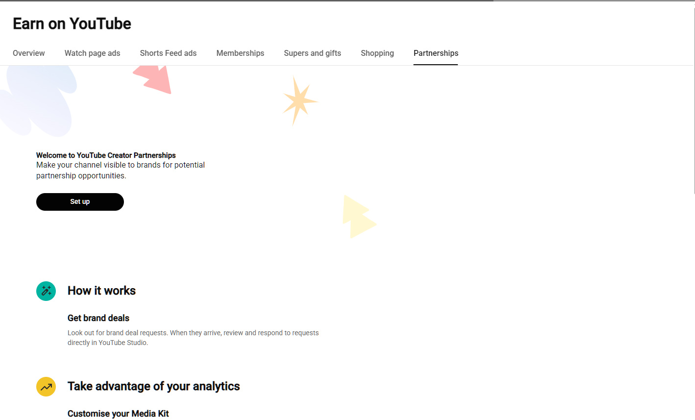Click the Earn on YouTube heading
Screen dimensions: 695x420
coord(72,24)
